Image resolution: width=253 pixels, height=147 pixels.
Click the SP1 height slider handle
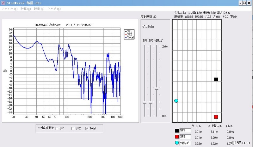pos(145,103)
